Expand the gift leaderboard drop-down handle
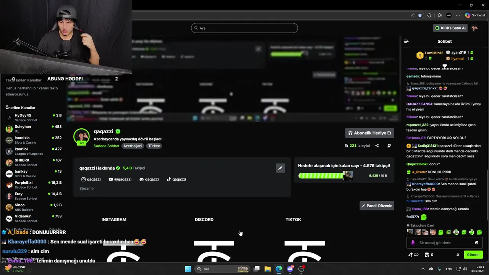Image resolution: width=489 pixels, height=275 pixels. [x=445, y=66]
